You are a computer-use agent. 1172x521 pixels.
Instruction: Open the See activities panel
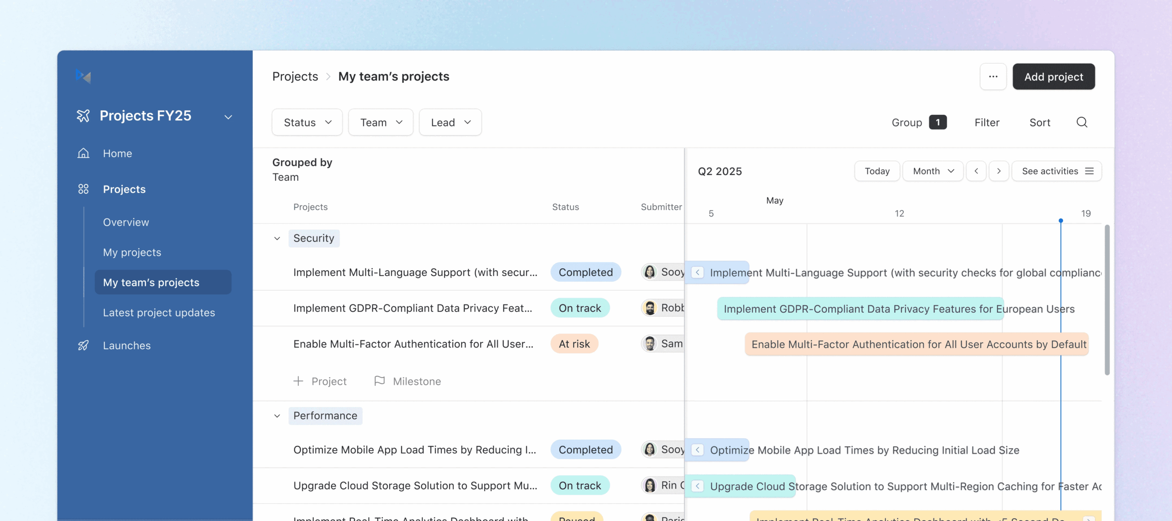point(1057,171)
